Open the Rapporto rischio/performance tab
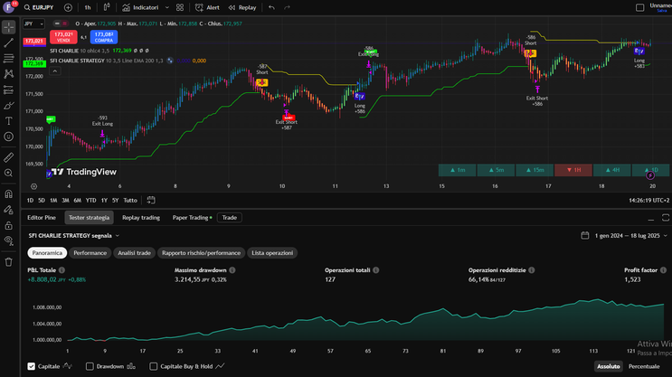 (202, 253)
